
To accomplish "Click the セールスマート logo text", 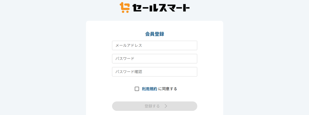I will point(161,8).
